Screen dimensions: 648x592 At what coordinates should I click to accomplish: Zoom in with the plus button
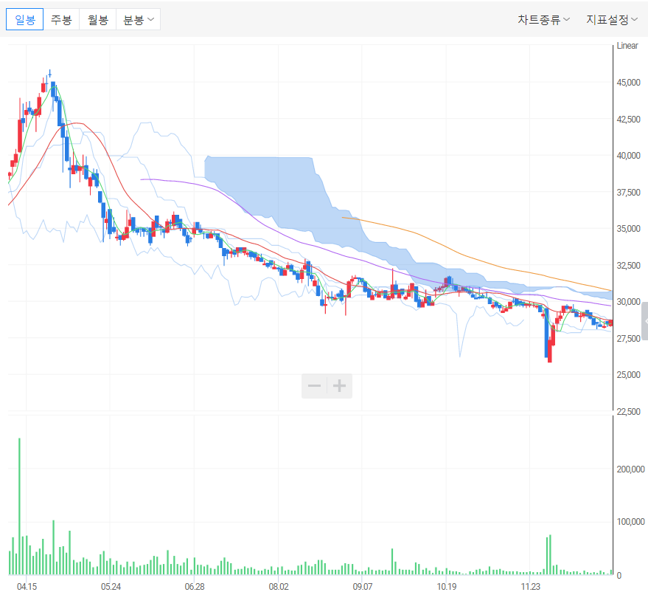coord(339,386)
